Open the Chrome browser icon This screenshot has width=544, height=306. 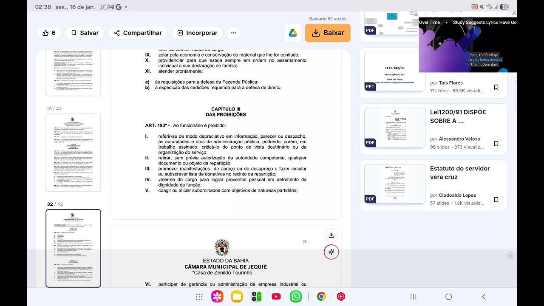tap(321, 297)
